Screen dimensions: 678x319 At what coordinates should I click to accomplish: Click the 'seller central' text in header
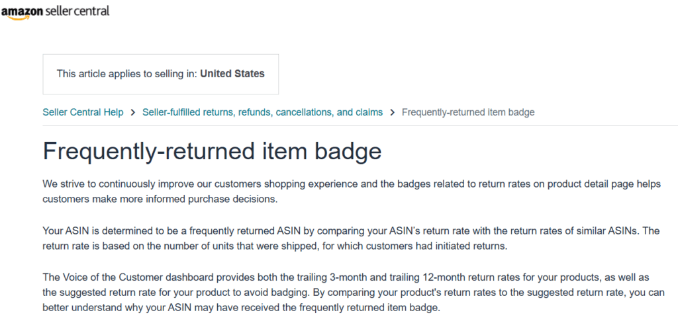77,11
